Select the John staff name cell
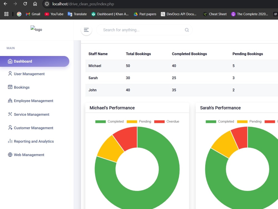This screenshot has height=209, width=278. pyautogui.click(x=93, y=90)
